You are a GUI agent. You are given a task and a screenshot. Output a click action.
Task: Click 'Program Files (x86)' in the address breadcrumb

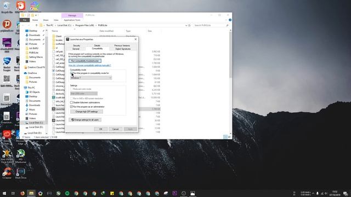pyautogui.click(x=84, y=26)
